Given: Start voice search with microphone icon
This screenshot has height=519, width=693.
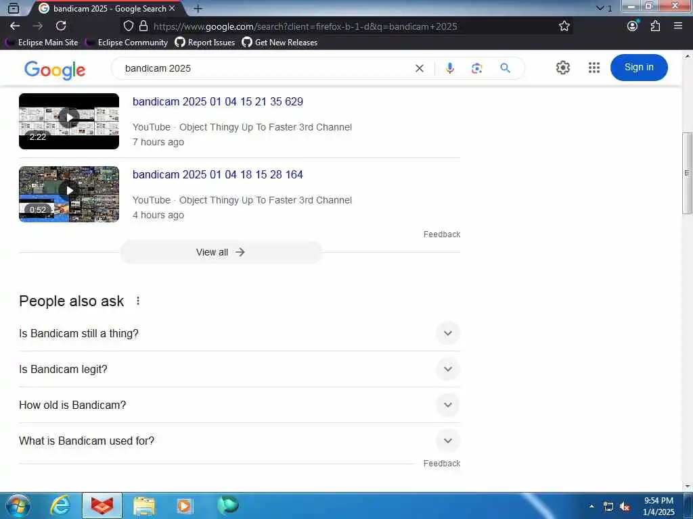Looking at the screenshot, I should tap(450, 68).
